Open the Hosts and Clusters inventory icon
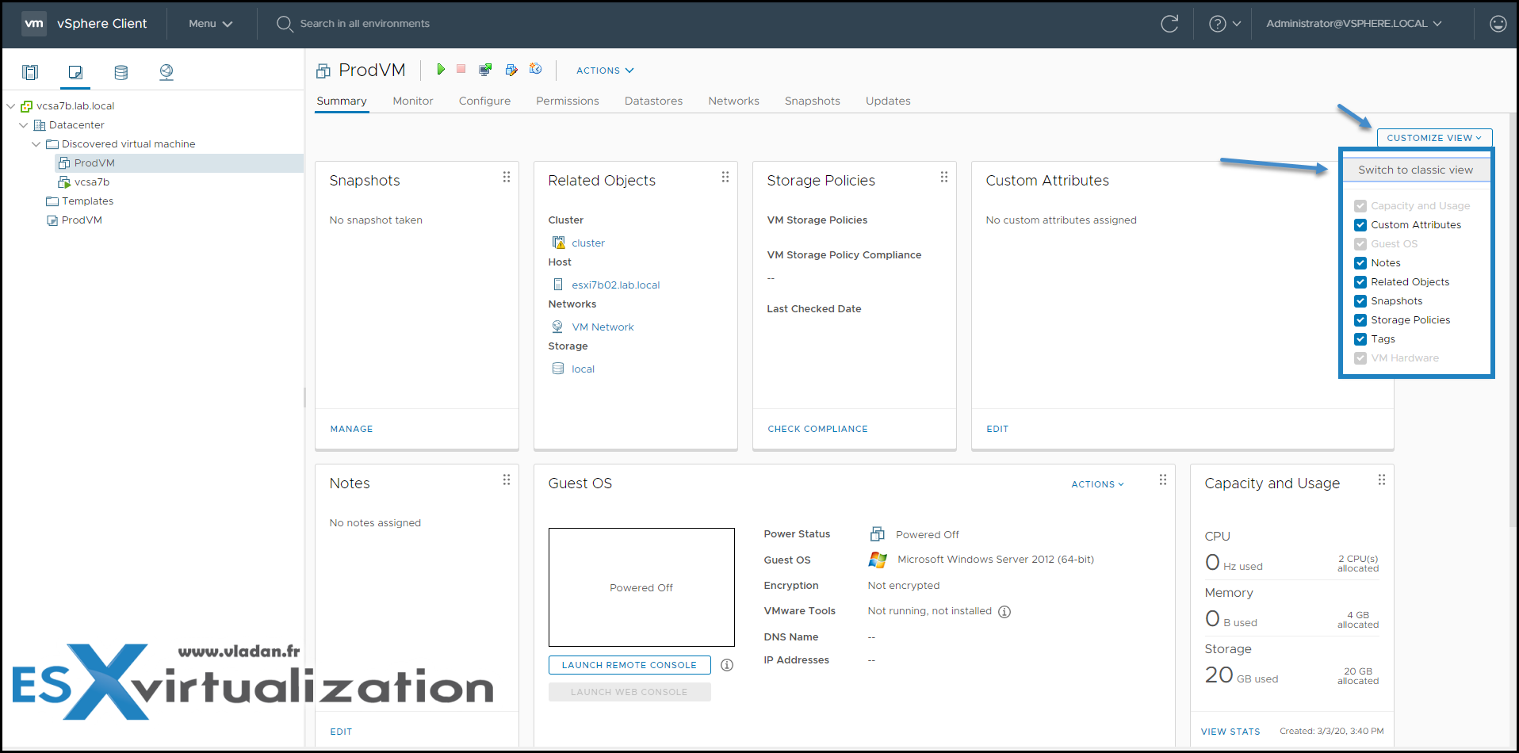 (x=30, y=72)
